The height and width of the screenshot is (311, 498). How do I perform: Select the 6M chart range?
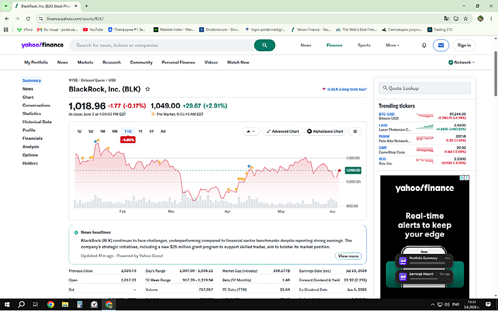(115, 131)
